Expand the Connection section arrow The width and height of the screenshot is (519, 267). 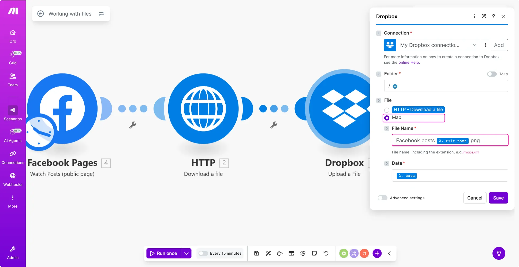379,33
